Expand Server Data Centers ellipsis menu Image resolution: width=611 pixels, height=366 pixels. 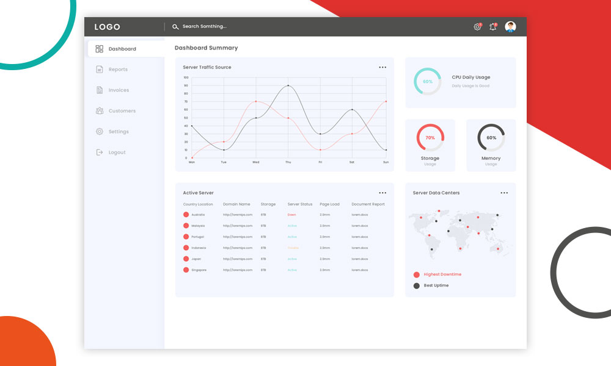[504, 193]
